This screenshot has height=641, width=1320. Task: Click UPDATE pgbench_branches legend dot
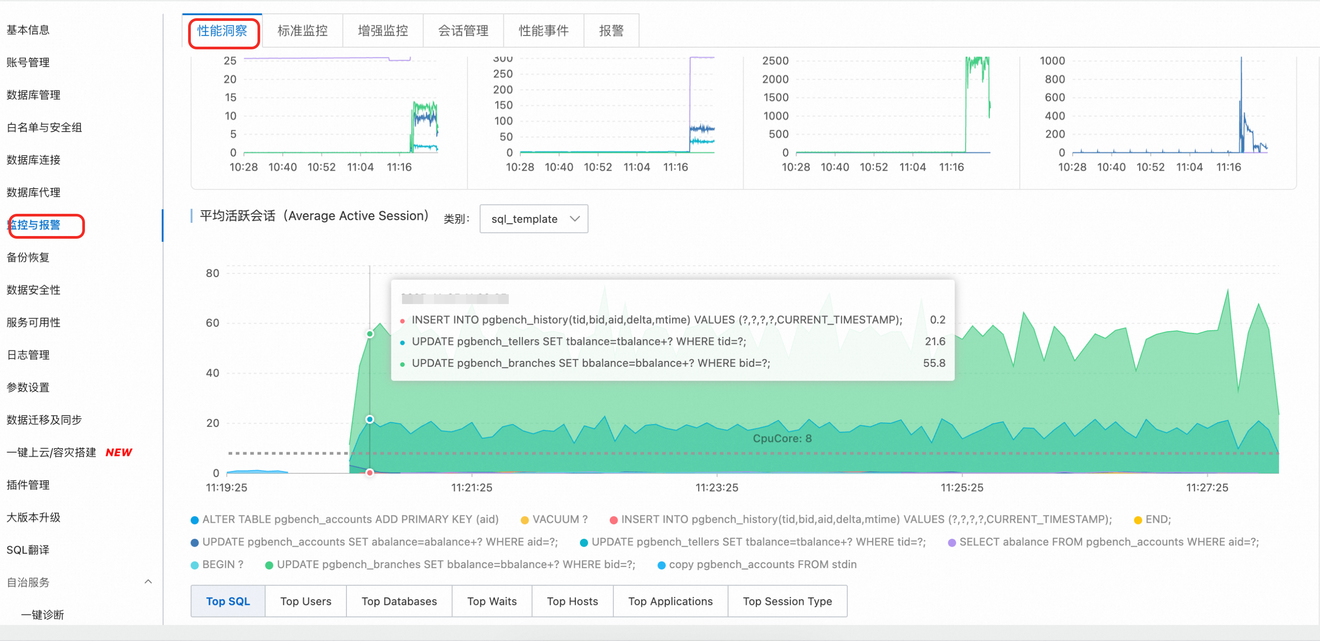click(x=269, y=565)
